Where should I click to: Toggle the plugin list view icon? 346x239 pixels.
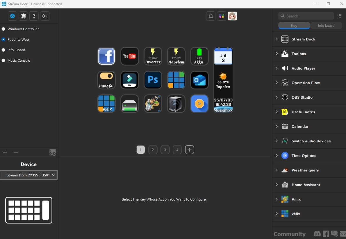point(339,16)
